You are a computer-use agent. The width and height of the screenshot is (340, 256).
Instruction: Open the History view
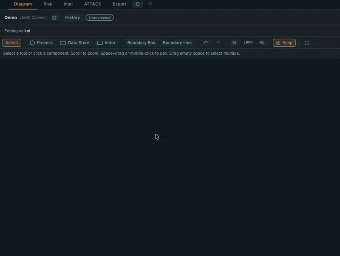pyautogui.click(x=73, y=18)
